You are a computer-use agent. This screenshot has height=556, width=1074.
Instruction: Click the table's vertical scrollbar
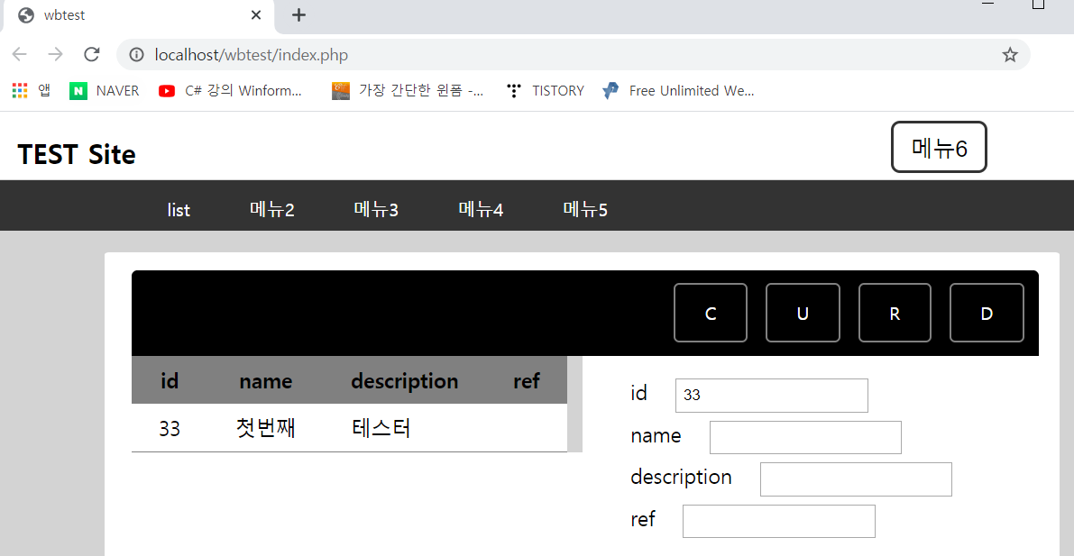point(574,404)
